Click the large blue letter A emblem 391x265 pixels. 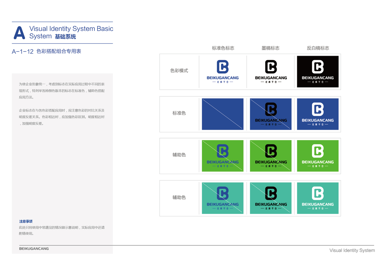[19, 33]
